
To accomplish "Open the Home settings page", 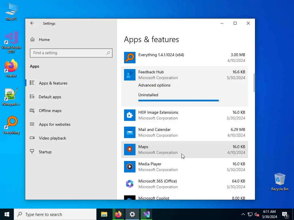I will (44, 40).
